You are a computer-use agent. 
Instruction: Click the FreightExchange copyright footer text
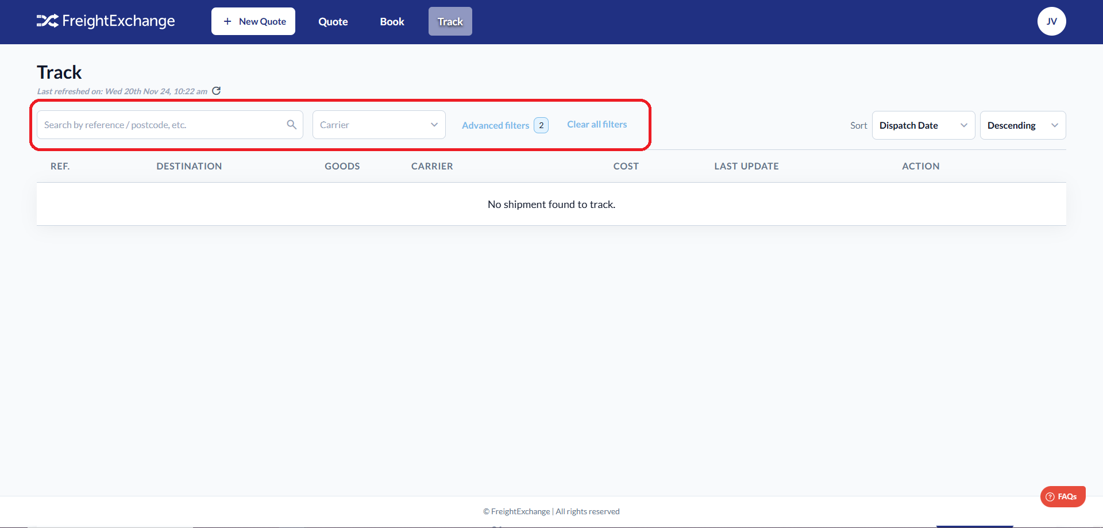(x=551, y=511)
